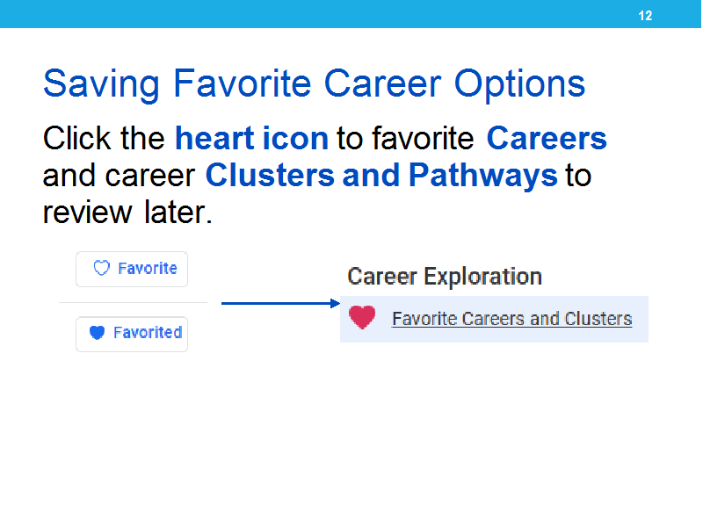Click the outlined heart icon beside Favorite

(101, 268)
